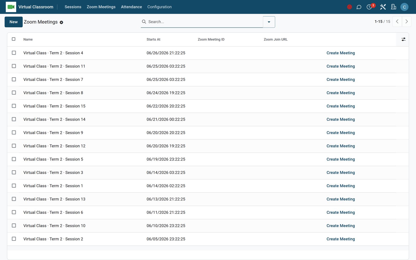Create Meeting for Session 10
This screenshot has height=260, width=416.
(341, 226)
